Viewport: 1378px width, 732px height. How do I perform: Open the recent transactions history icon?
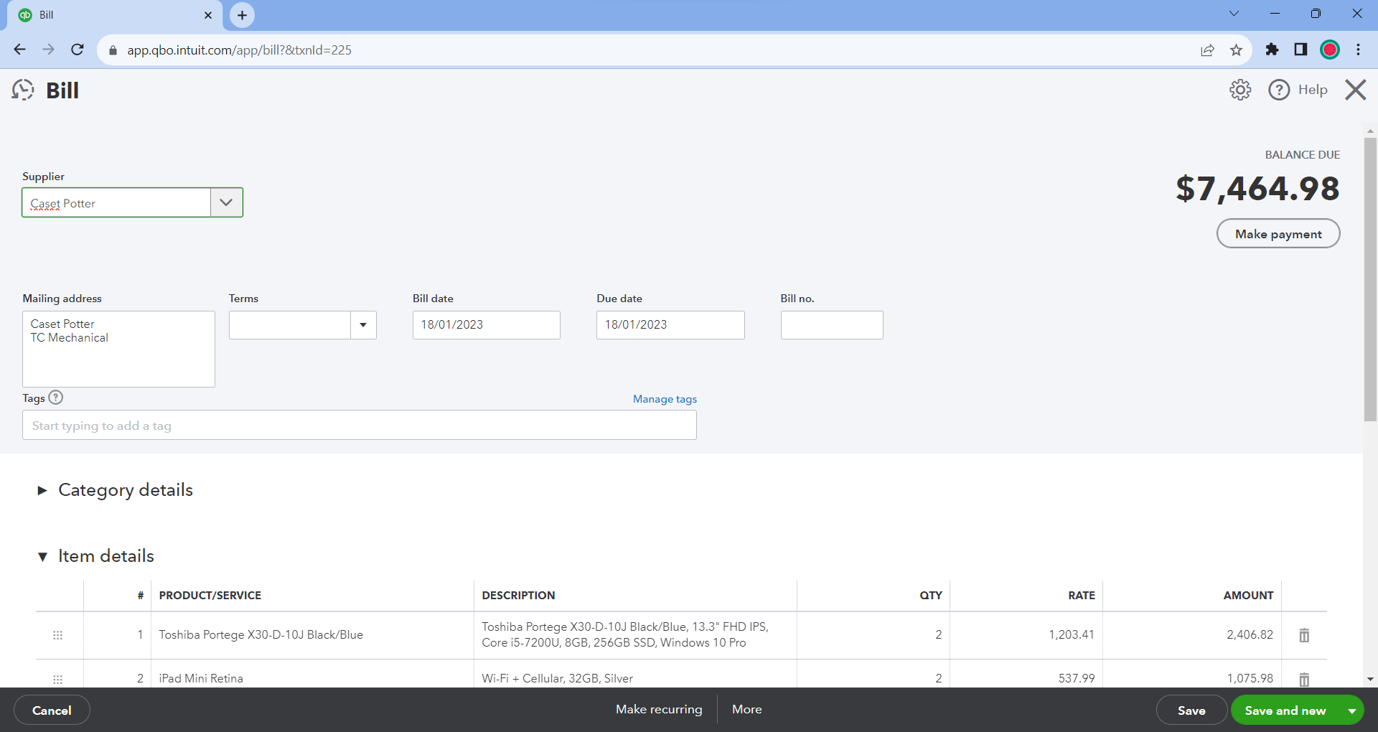23,90
